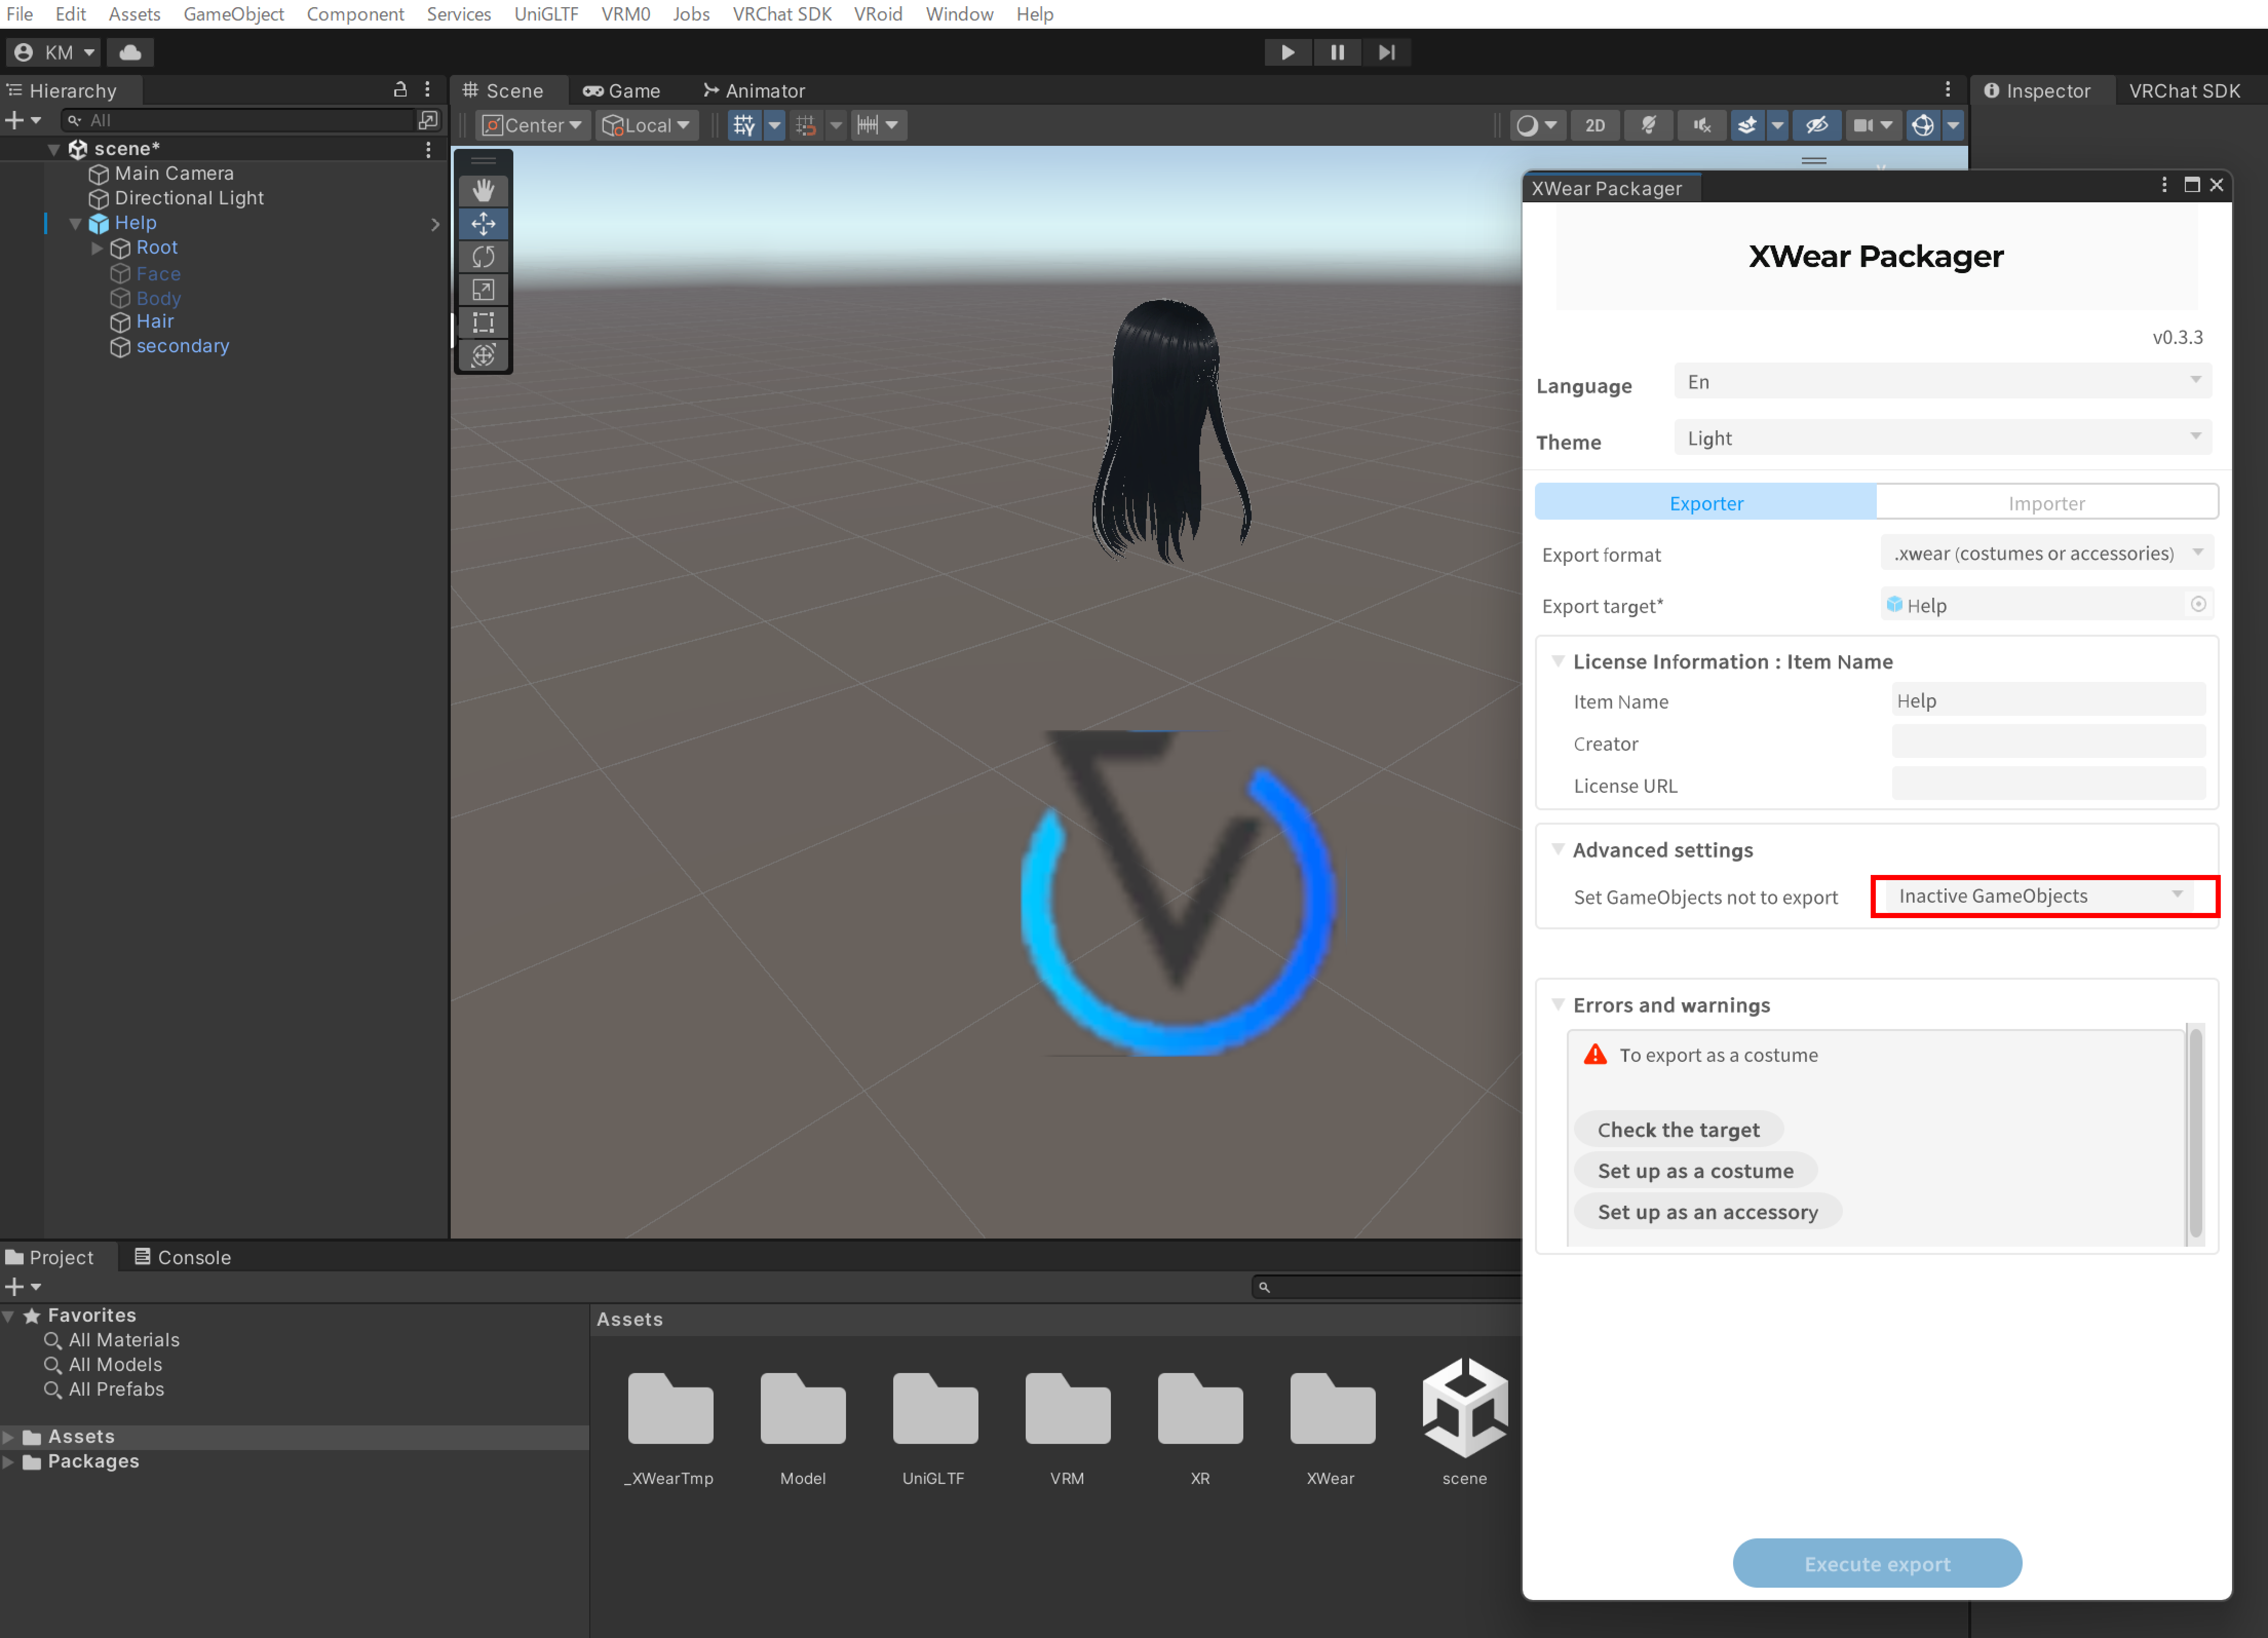Open the Project panel add button

(x=23, y=1287)
